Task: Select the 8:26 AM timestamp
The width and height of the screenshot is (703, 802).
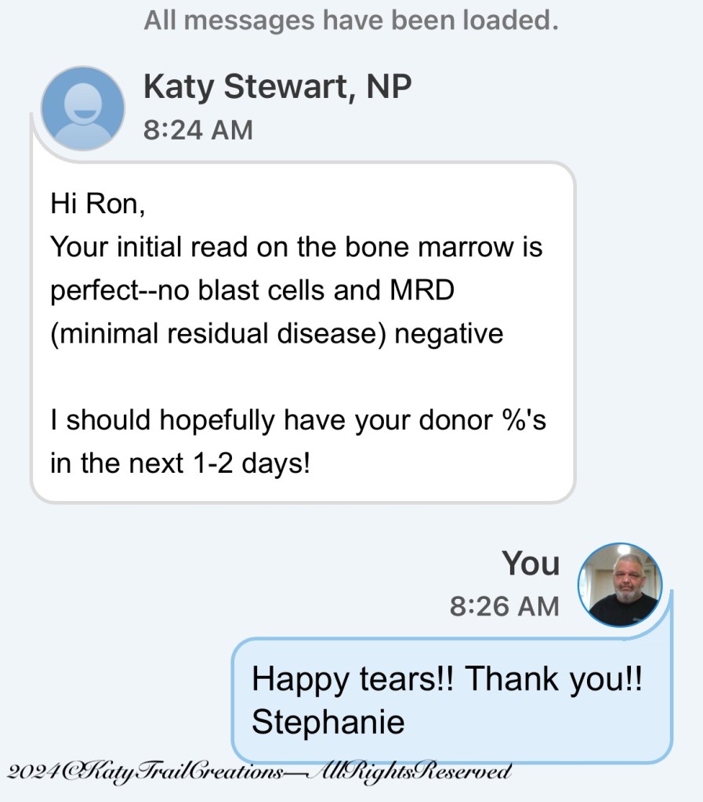Action: click(504, 605)
